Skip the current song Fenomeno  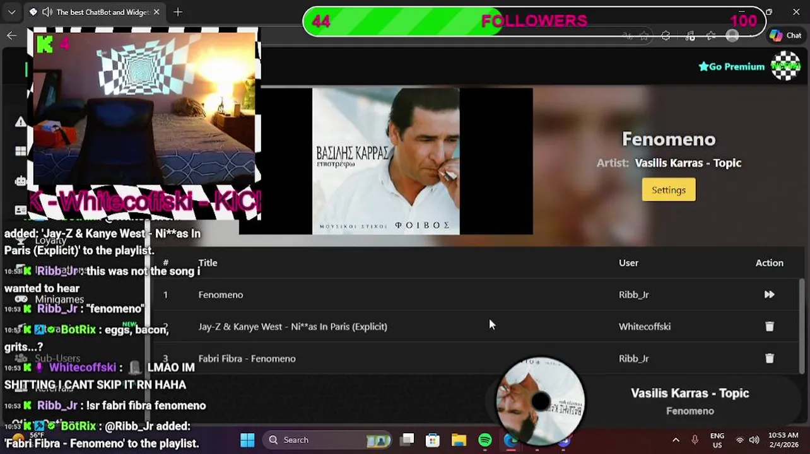click(769, 294)
